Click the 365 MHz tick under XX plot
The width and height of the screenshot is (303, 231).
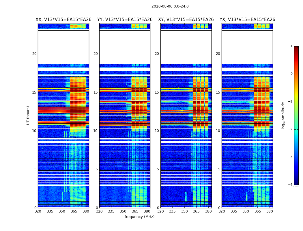coord(74,211)
